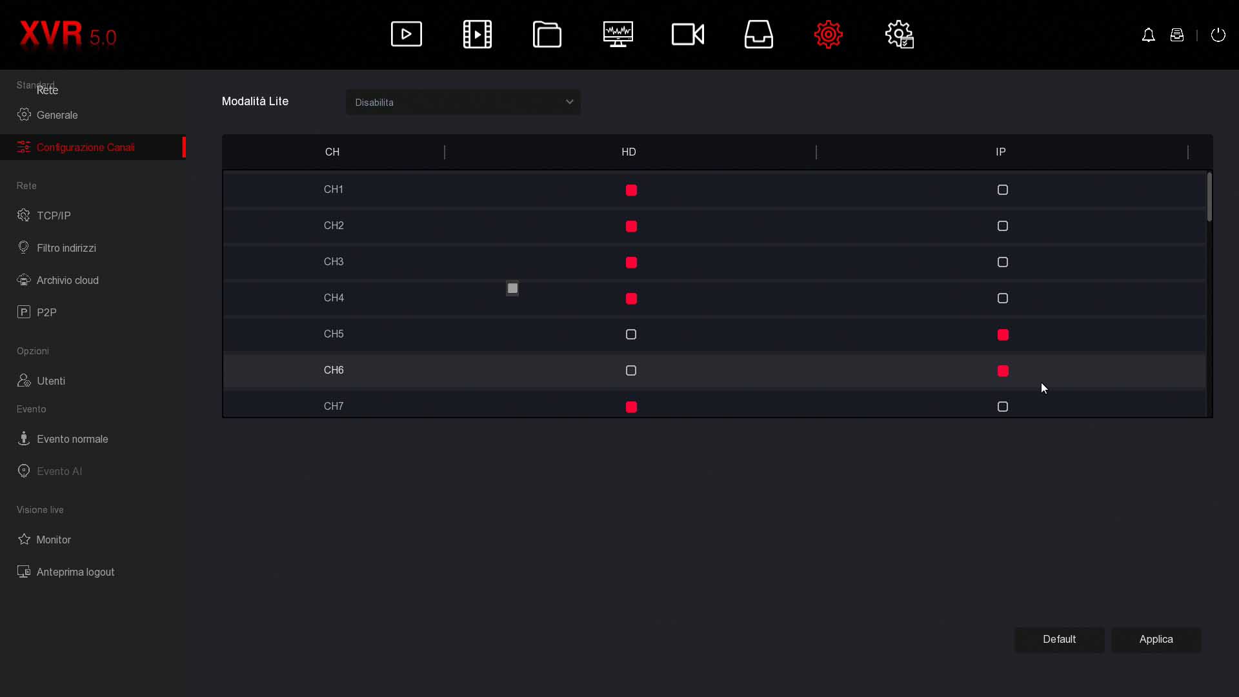Enable HD checkbox for CH5
1239x697 pixels.
pyautogui.click(x=631, y=334)
